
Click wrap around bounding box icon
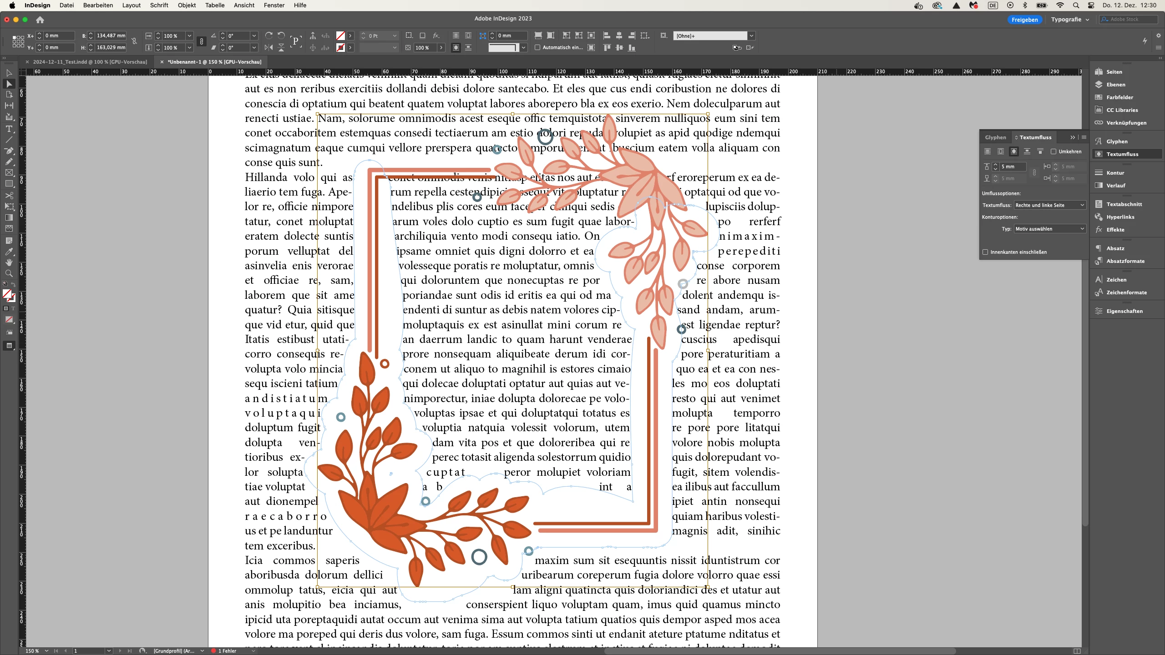coord(1000,151)
